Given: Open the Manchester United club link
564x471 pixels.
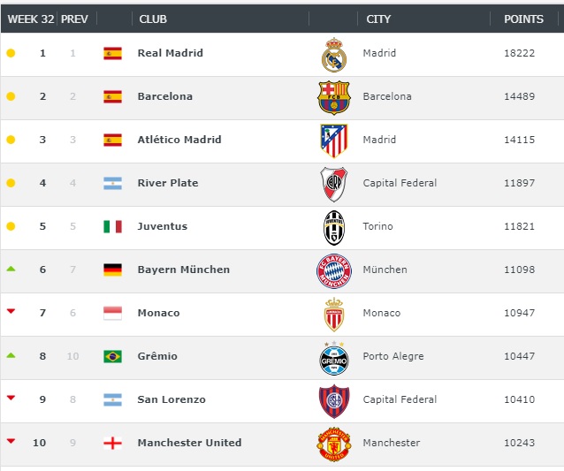Looking at the screenshot, I should click(189, 443).
